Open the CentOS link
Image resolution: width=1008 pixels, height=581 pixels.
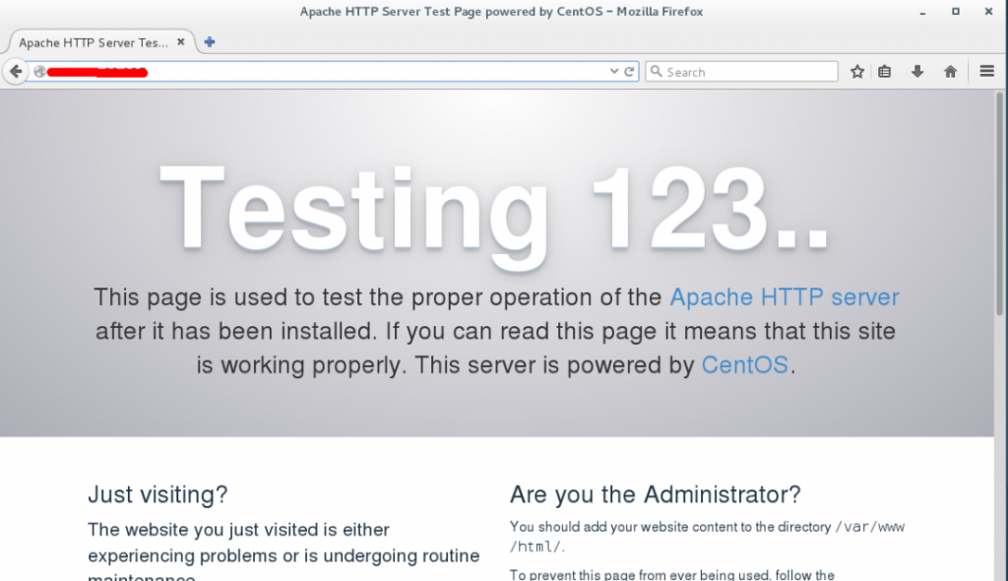point(744,365)
